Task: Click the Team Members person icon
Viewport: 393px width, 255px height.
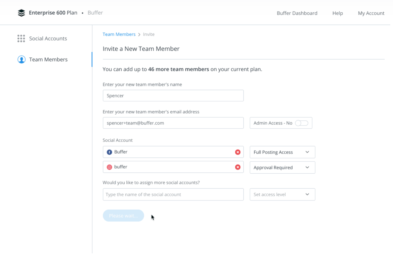Action: (21, 59)
